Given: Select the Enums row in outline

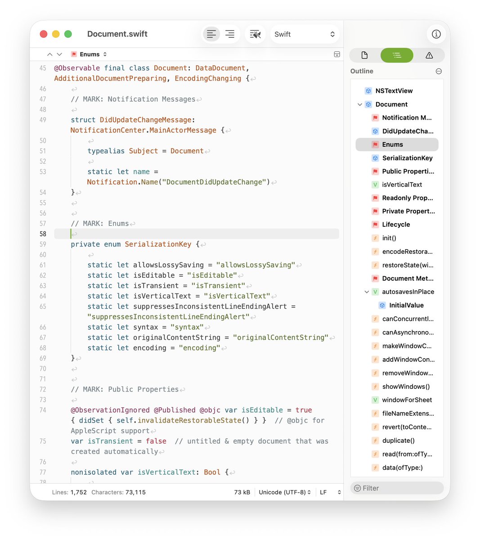Looking at the screenshot, I should pos(397,144).
